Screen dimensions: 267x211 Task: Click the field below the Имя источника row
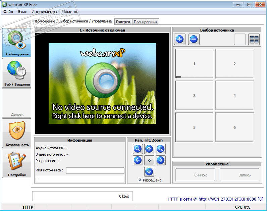(80, 179)
